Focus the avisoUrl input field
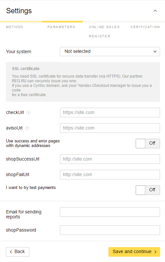The height and width of the screenshot is (262, 165). tap(110, 128)
